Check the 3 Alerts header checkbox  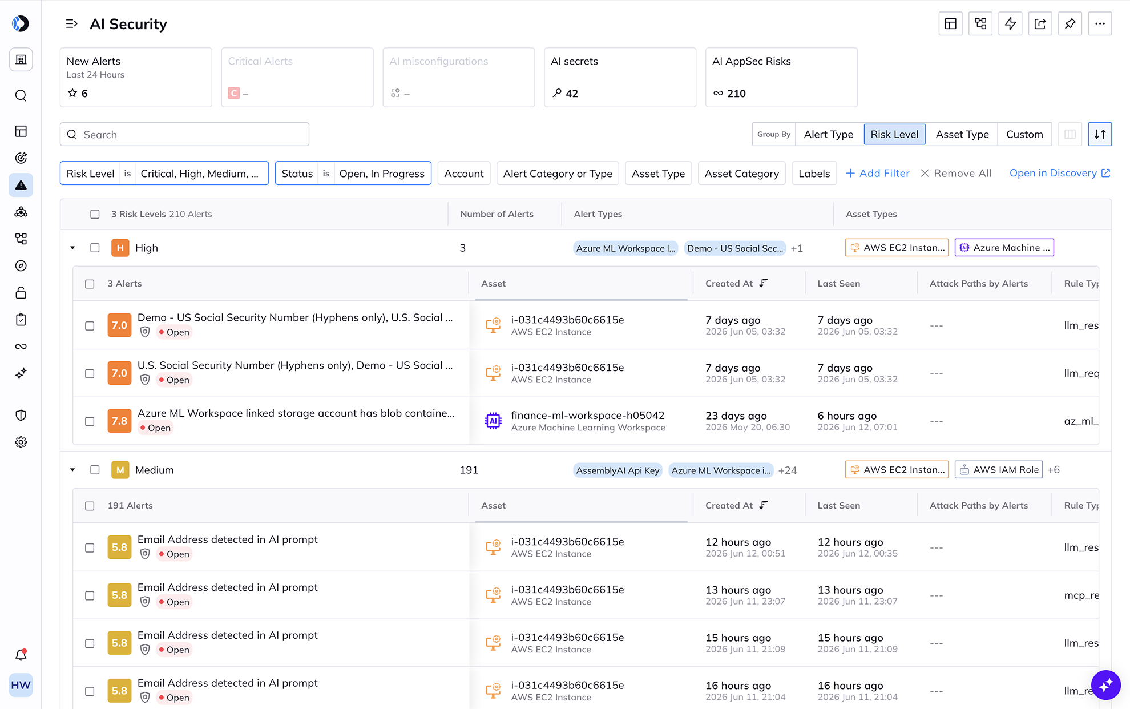coord(90,284)
